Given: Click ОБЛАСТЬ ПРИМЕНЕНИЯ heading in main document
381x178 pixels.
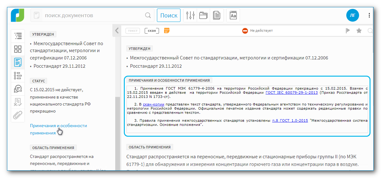Looking at the screenshot, I should click(x=150, y=147).
